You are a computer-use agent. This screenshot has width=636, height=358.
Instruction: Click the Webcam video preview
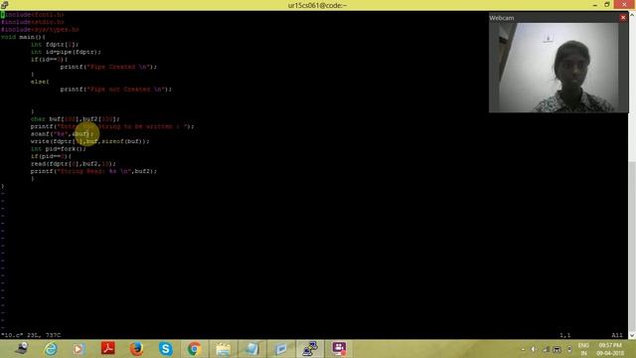558,68
